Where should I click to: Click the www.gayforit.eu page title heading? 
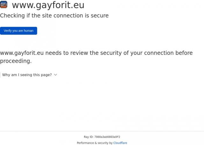point(48,5)
